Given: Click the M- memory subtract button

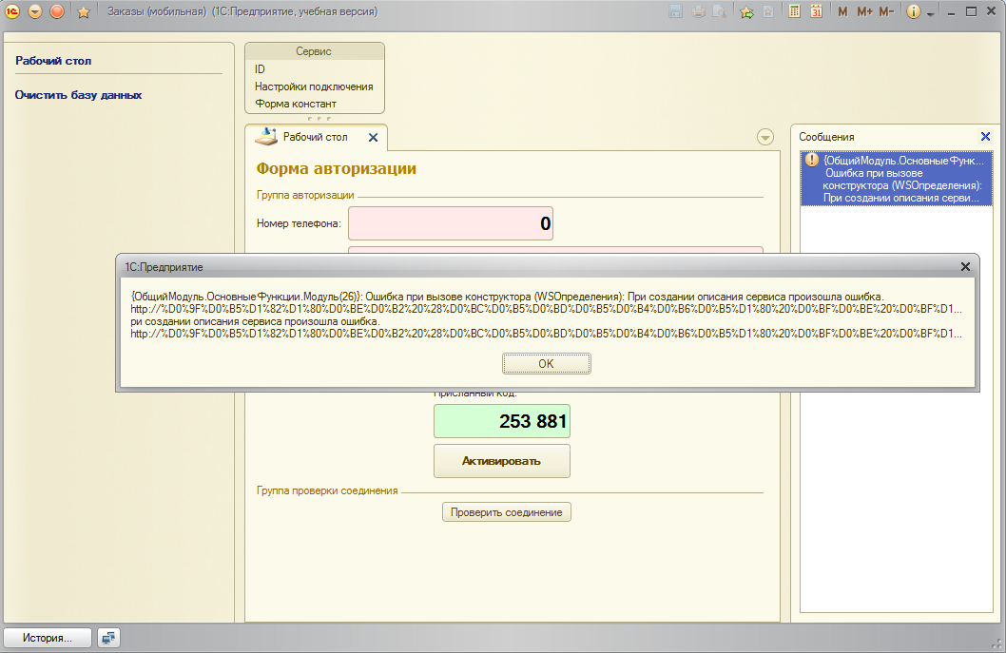Looking at the screenshot, I should click(885, 11).
